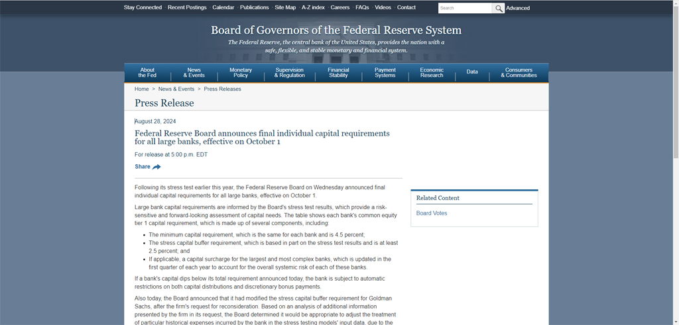Select the Monetary Policy menu
This screenshot has height=325, width=679.
coord(241,73)
